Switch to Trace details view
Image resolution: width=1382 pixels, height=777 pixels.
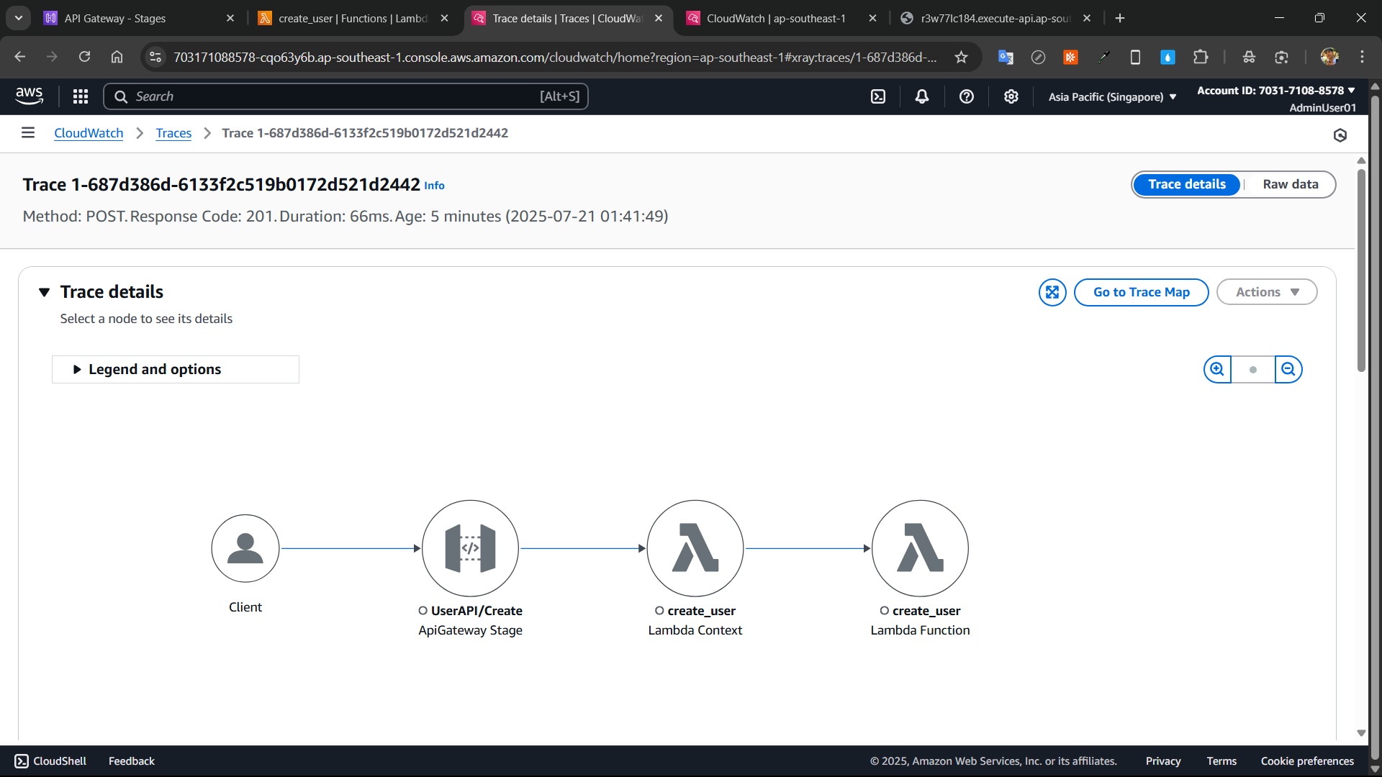coord(1186,184)
